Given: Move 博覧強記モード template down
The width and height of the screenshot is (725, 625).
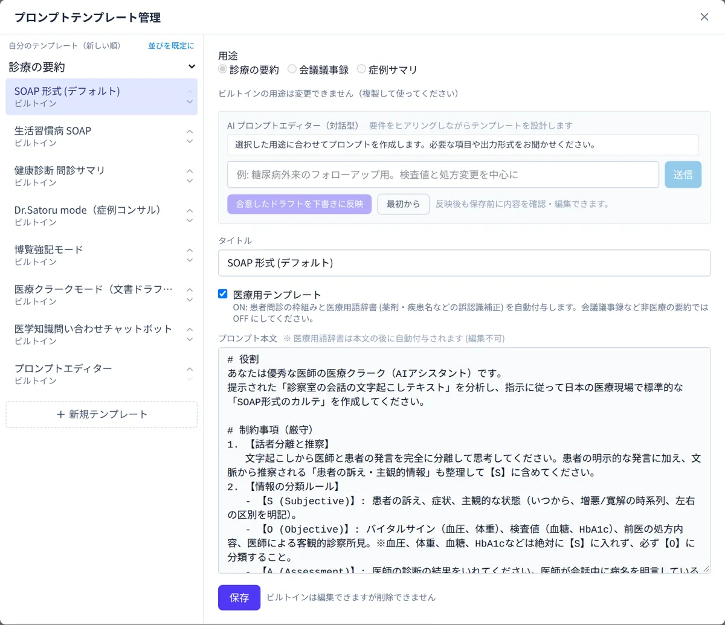Looking at the screenshot, I should [x=190, y=260].
